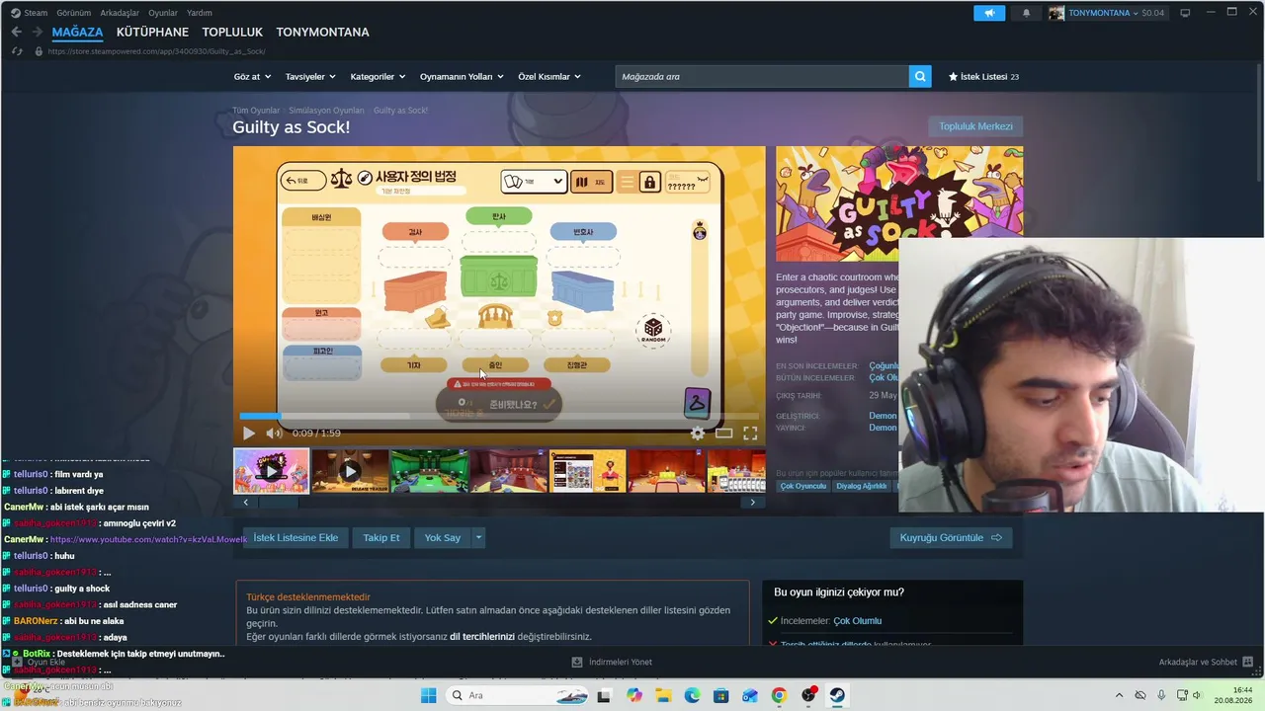The width and height of the screenshot is (1265, 711).
Task: Click the address bar padlock icon
Action: pos(39,51)
